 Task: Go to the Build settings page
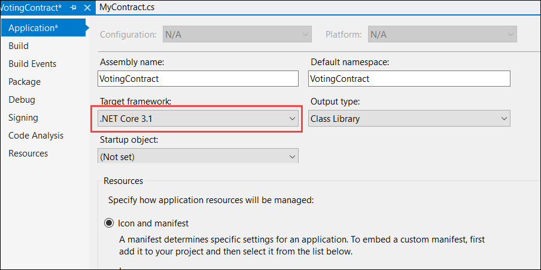tap(19, 46)
